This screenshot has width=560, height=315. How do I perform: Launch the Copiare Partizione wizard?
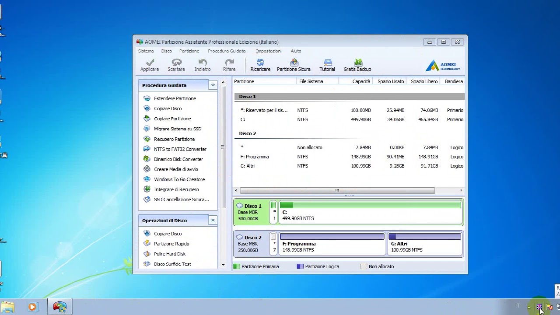(172, 119)
